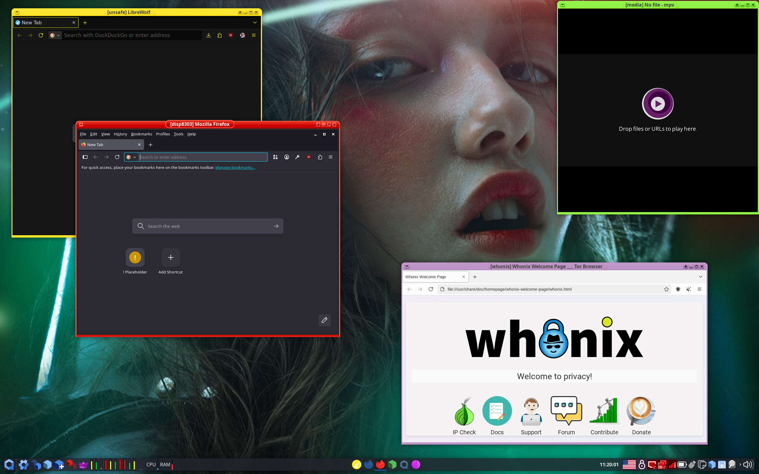The image size is (759, 474).
Task: Open the History menu in Firefox
Action: click(120, 134)
